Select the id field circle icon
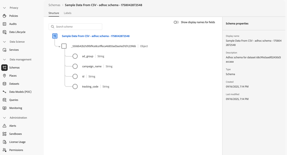The width and height of the screenshot is (287, 155). (75, 76)
